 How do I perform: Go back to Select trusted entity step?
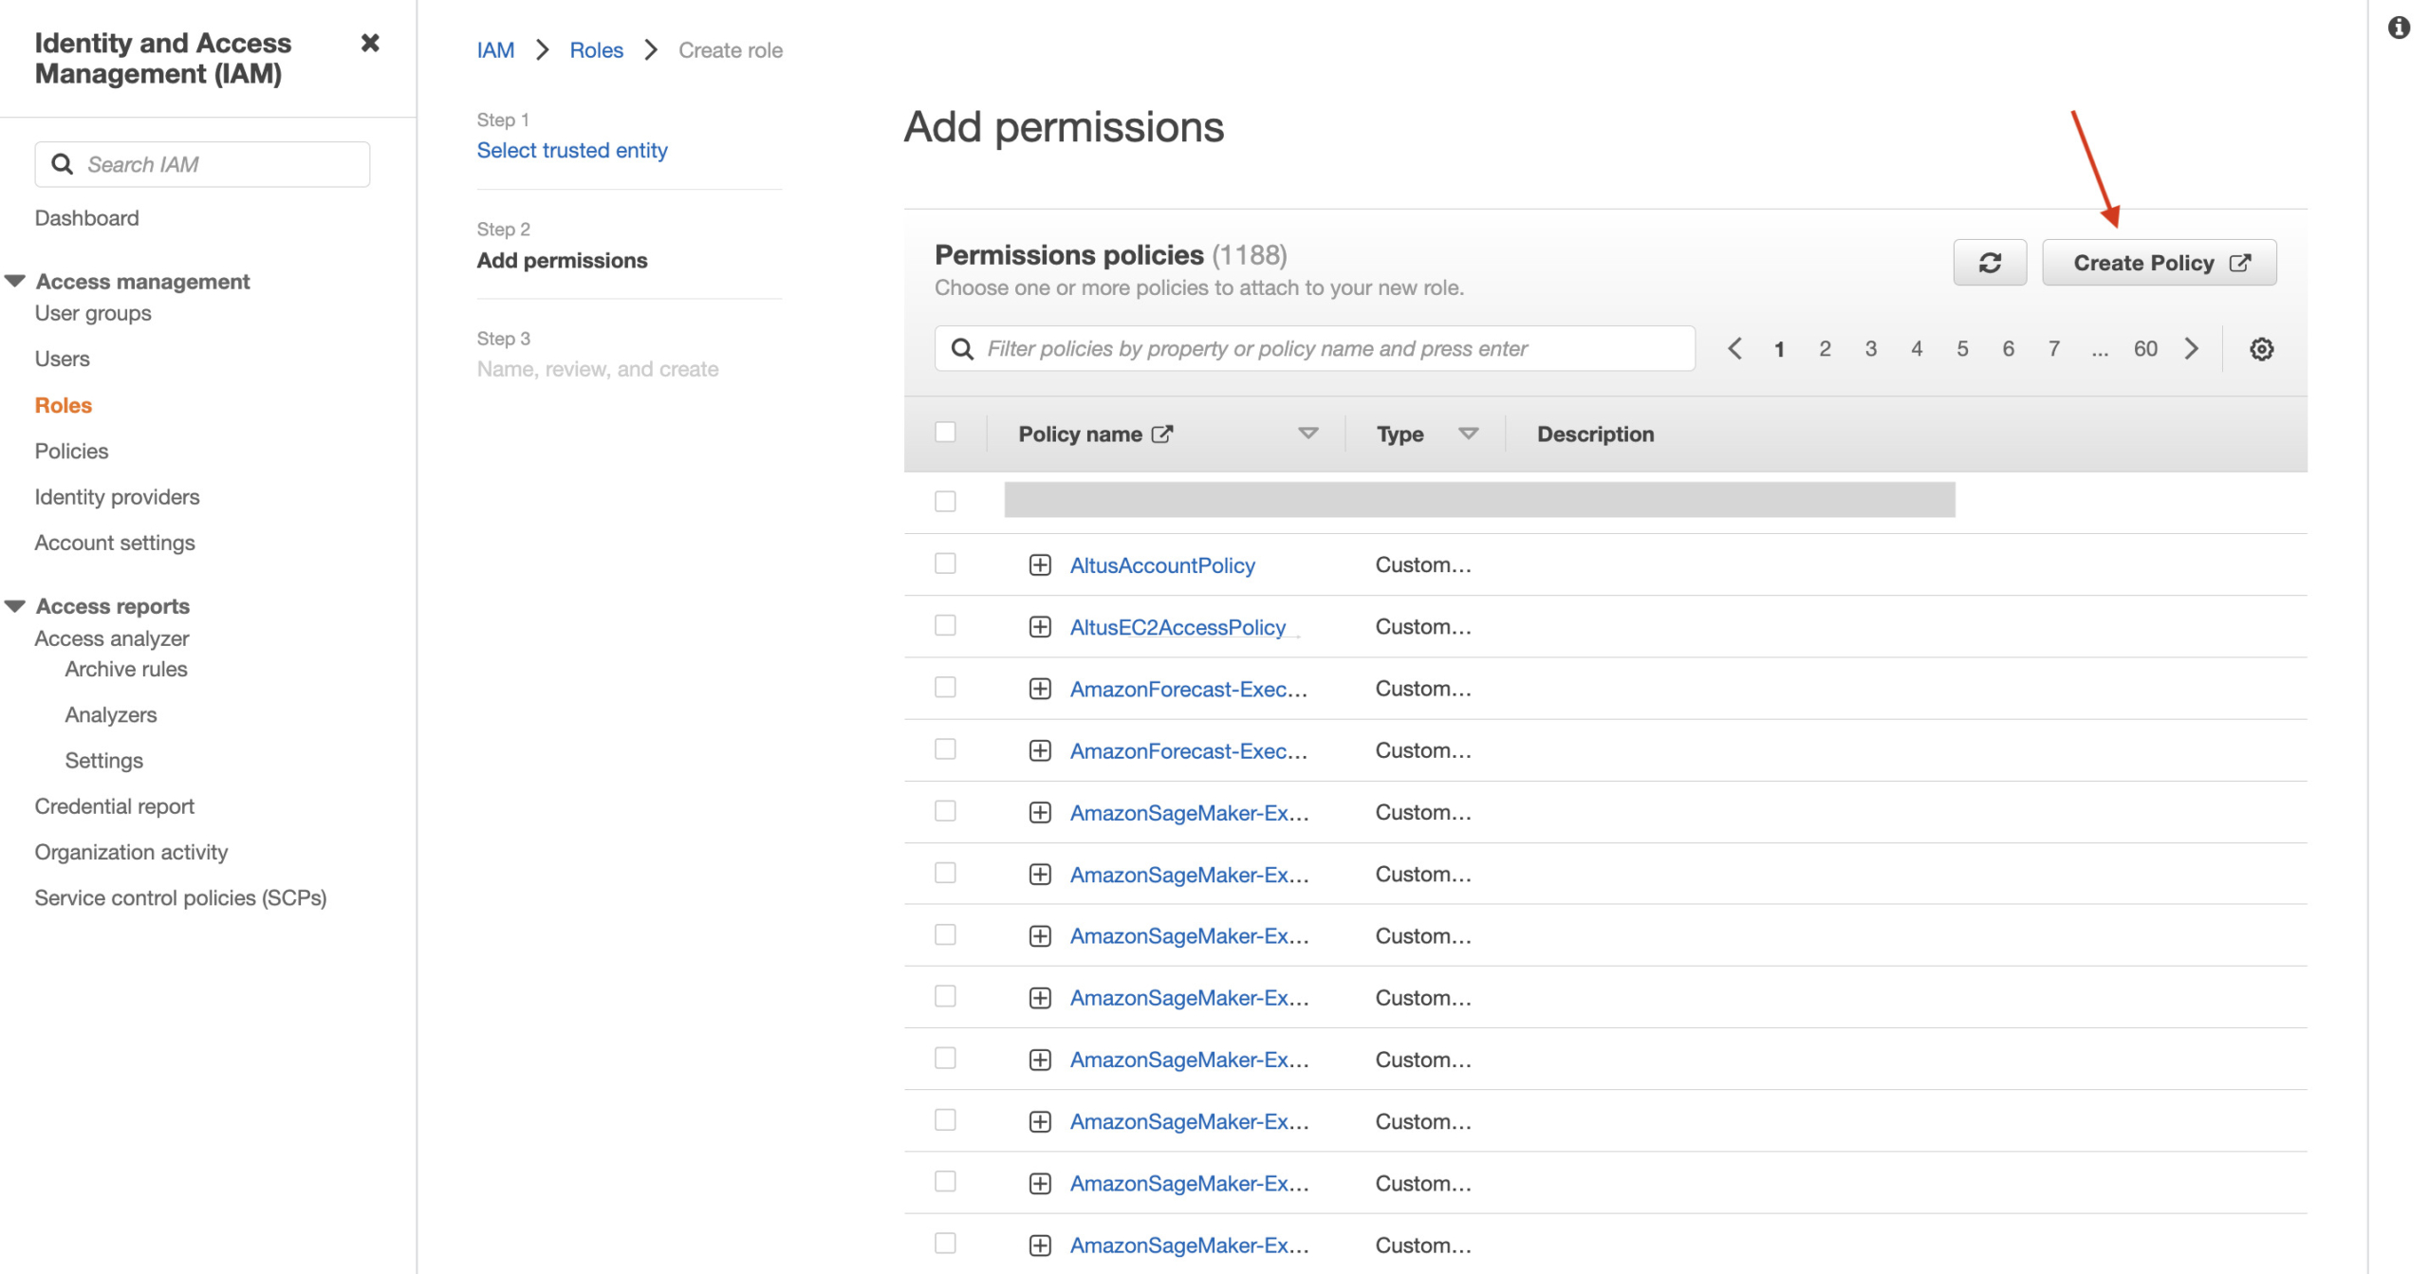point(571,150)
